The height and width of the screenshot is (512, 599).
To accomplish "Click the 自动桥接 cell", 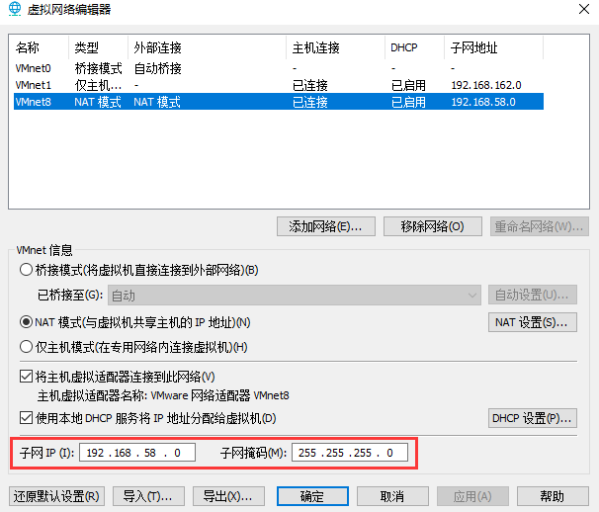I will [157, 68].
